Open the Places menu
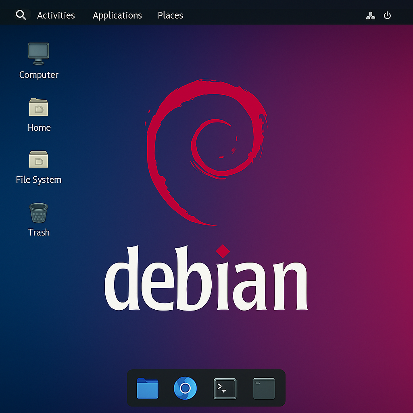This screenshot has width=413, height=413. pyautogui.click(x=171, y=15)
